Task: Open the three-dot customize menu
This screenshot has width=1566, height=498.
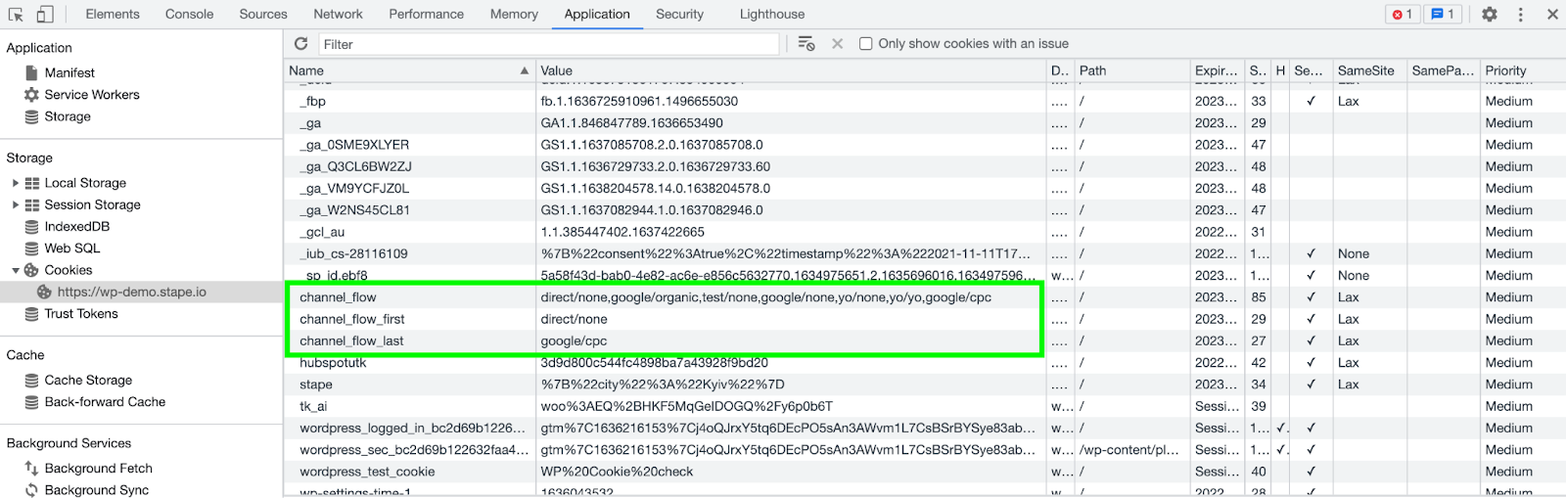Action: pos(1520,14)
